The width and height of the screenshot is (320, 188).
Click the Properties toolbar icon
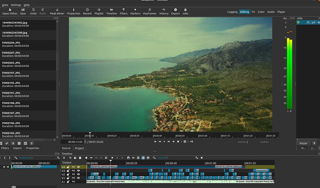point(73,12)
